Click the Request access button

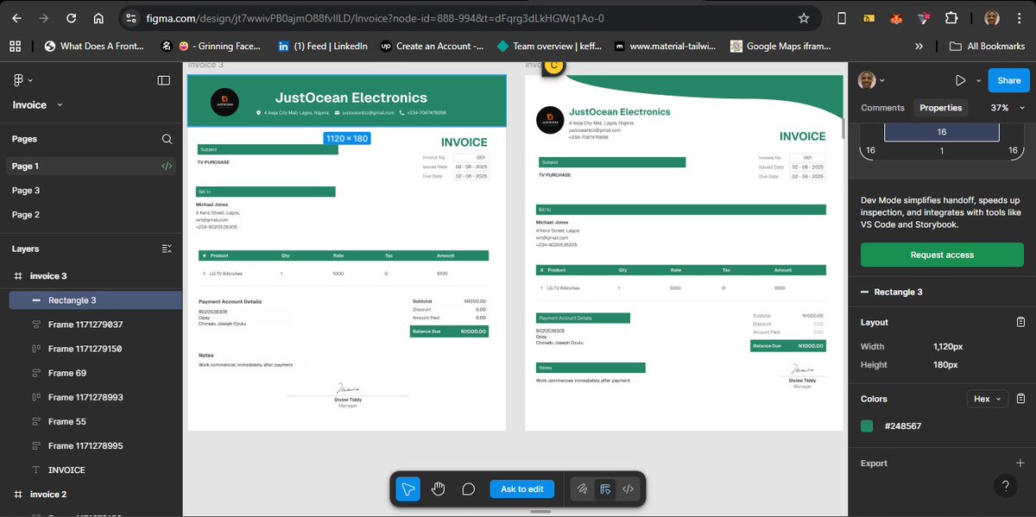tap(942, 255)
